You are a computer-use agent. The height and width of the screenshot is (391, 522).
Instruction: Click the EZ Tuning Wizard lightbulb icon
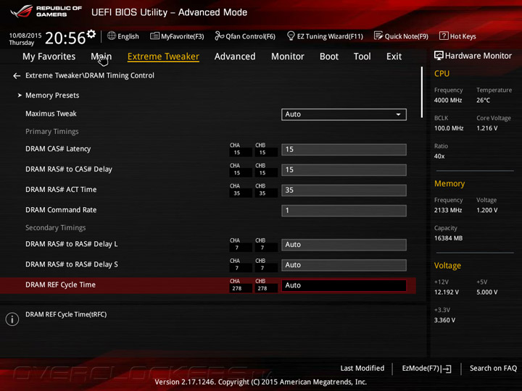click(291, 35)
